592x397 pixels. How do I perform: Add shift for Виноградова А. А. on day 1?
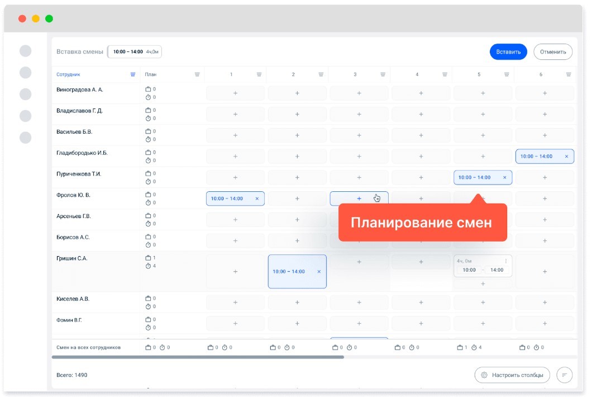(235, 93)
